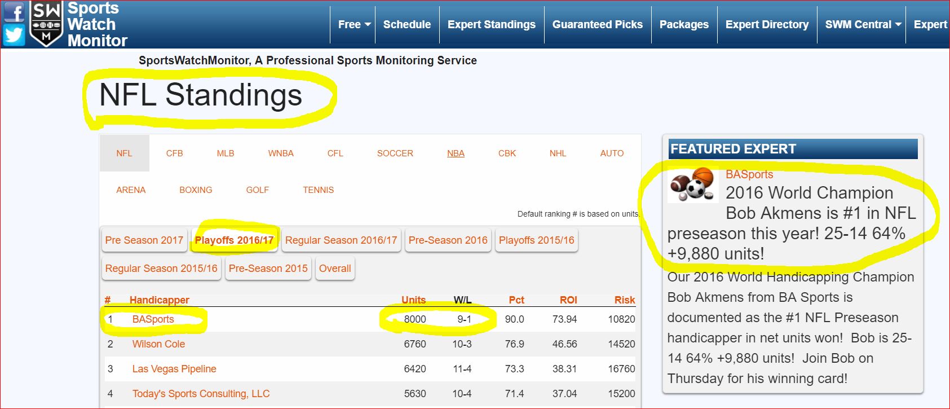950x409 pixels.
Task: Select the Pre Season 2017 button
Action: 144,240
